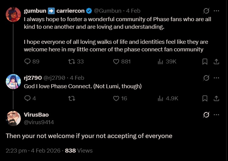This screenshot has width=228, height=161.
Task: Reply to Gumbun's tweet
Action: [x=28, y=62]
